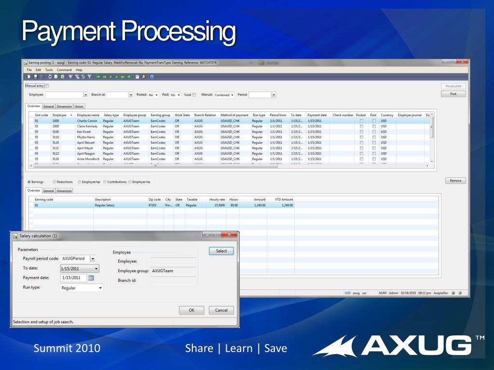Open the Help menu

click(79, 70)
